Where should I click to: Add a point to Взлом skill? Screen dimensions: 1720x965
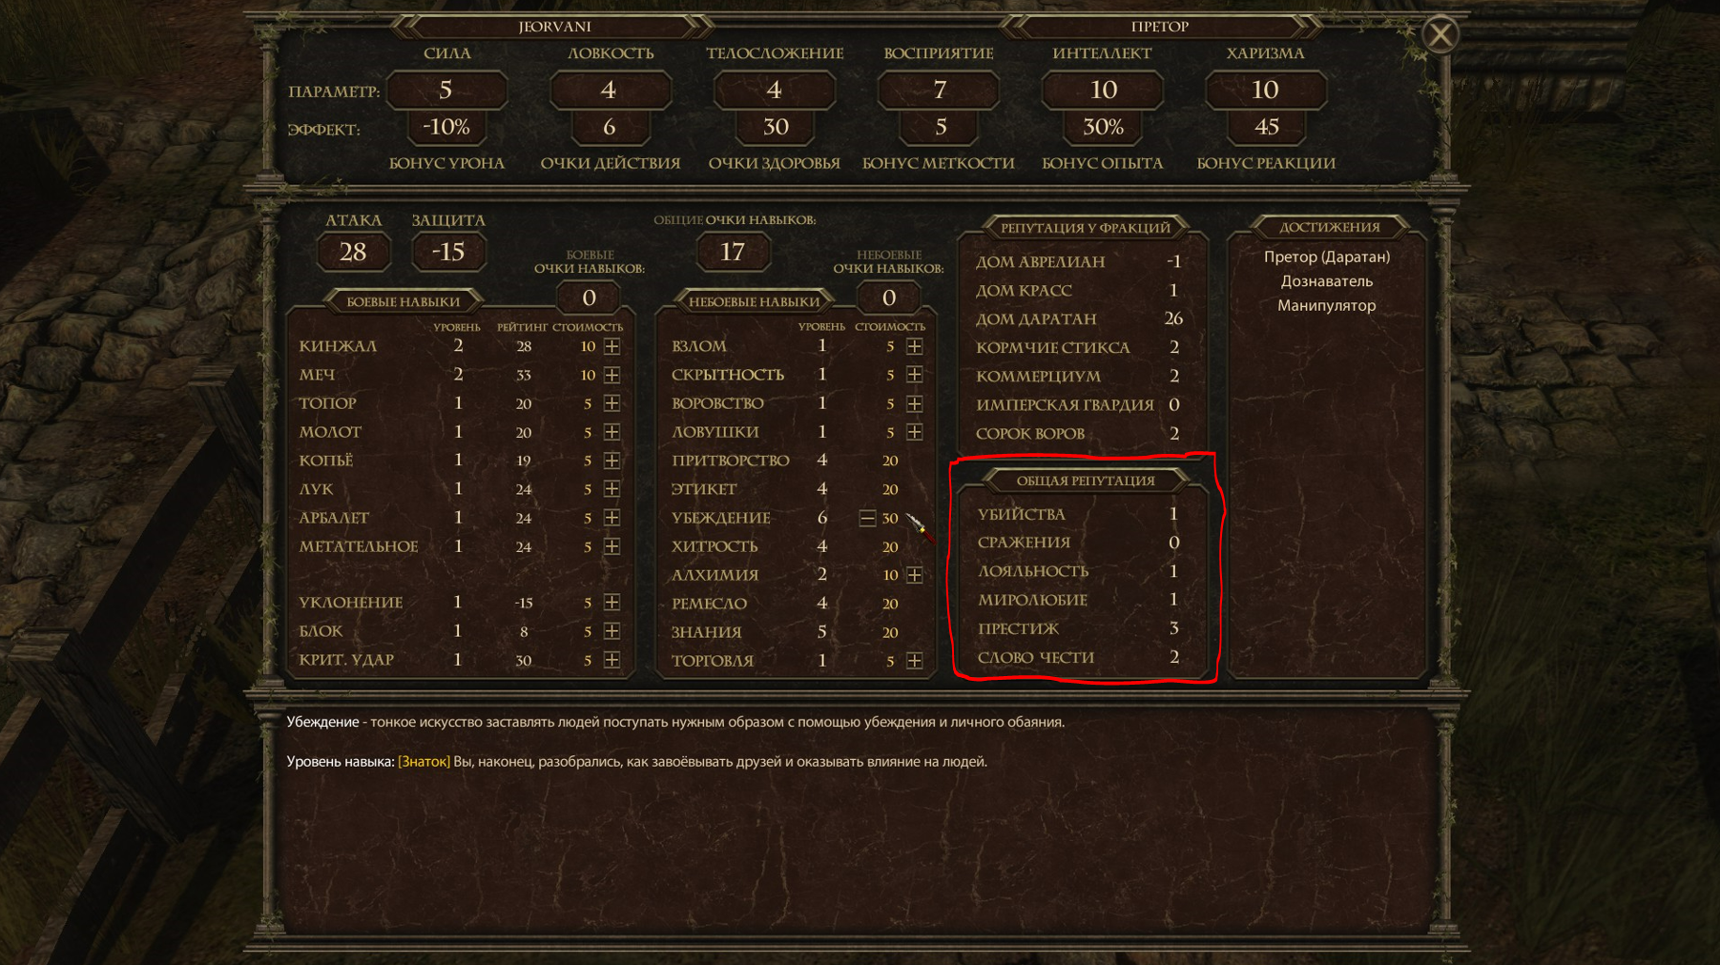click(x=914, y=346)
